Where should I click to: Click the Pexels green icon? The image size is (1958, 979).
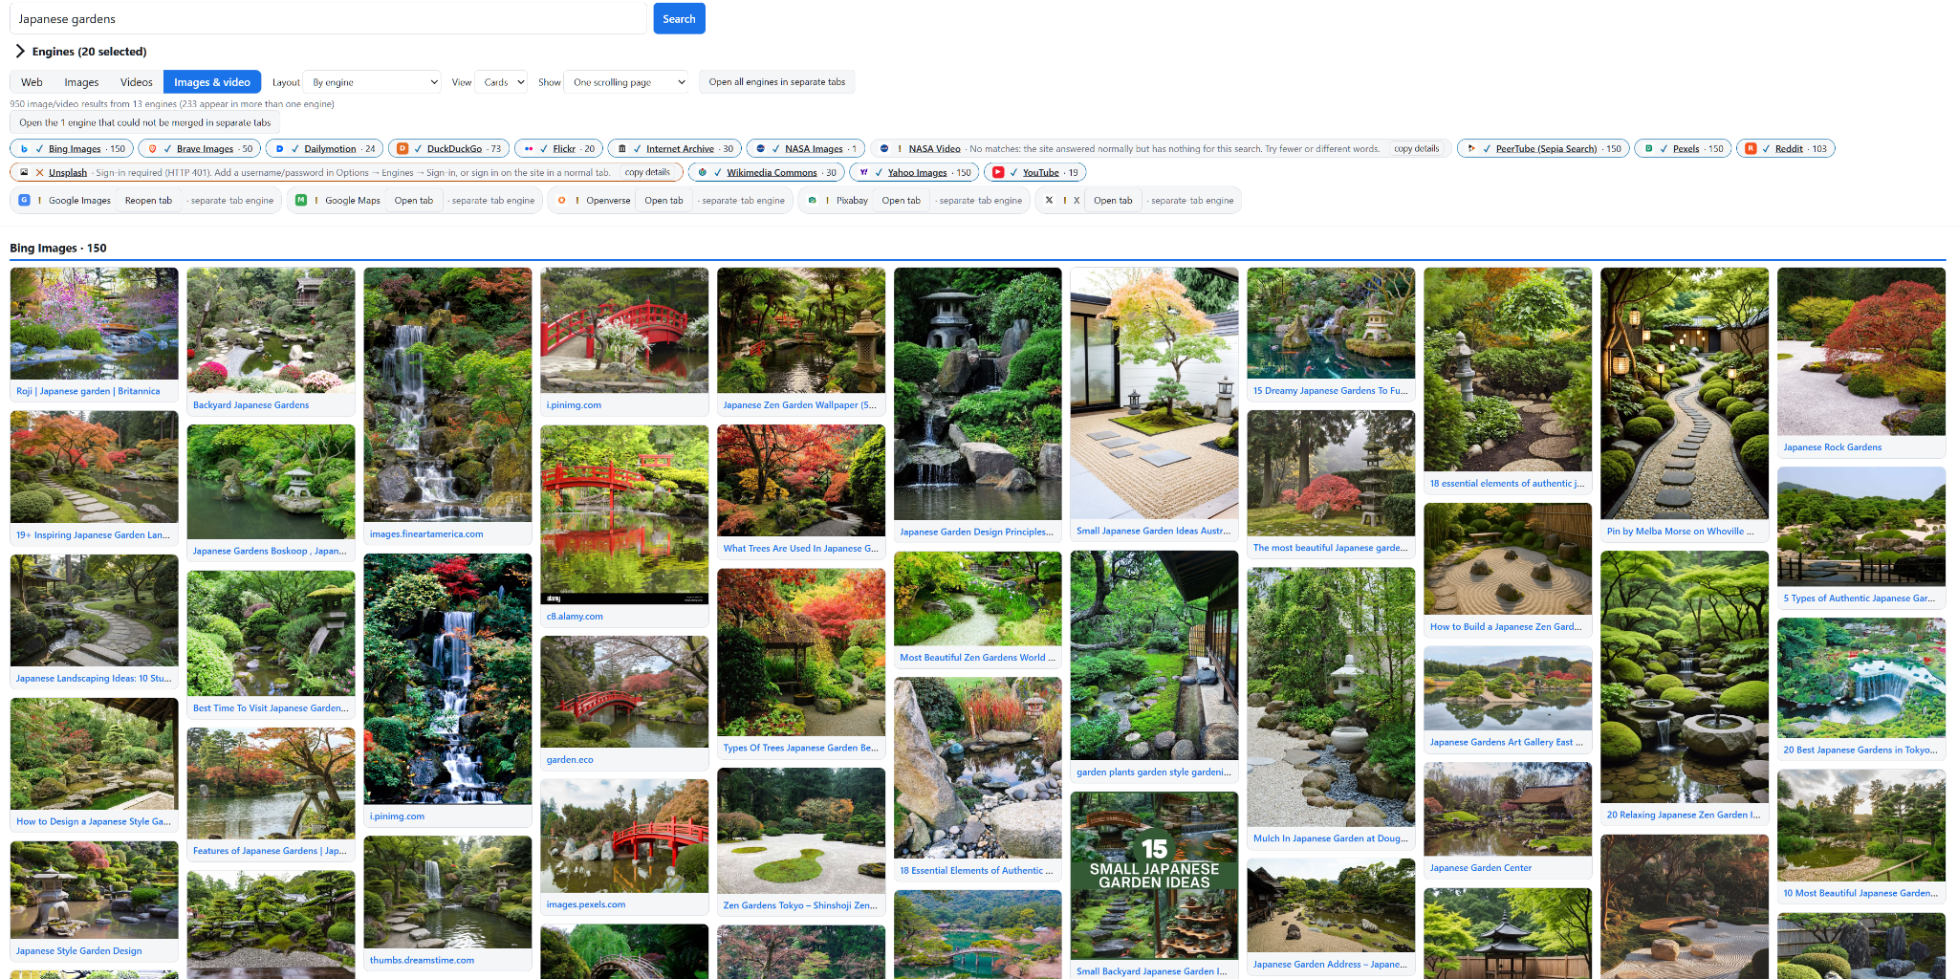tap(1648, 149)
